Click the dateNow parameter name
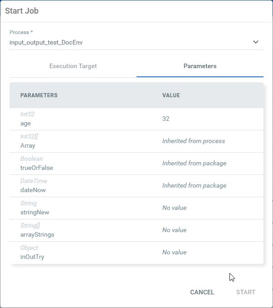 pyautogui.click(x=33, y=190)
